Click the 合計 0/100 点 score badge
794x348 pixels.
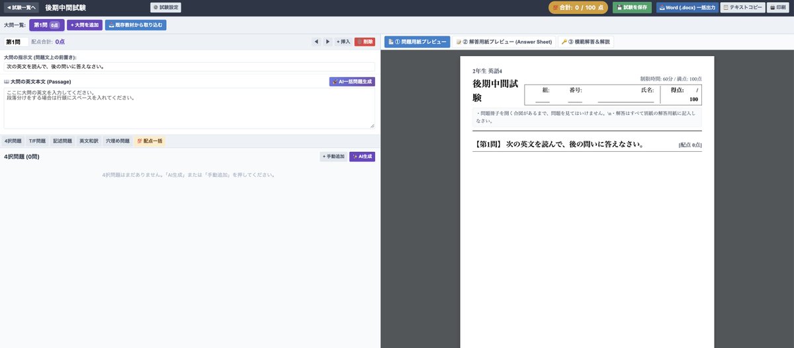578,8
